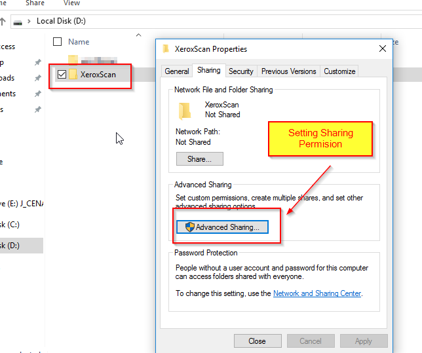This screenshot has height=353, width=422.
Task: Click the X to close XeroxScan Properties
Action: point(383,48)
